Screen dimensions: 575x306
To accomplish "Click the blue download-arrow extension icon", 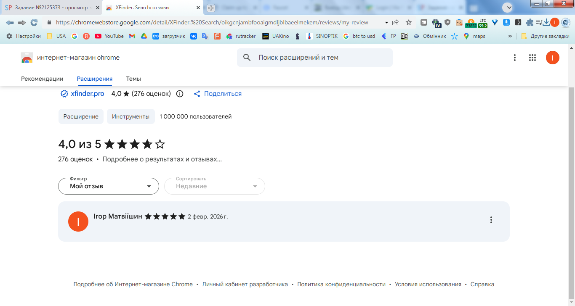I will coord(507,23).
